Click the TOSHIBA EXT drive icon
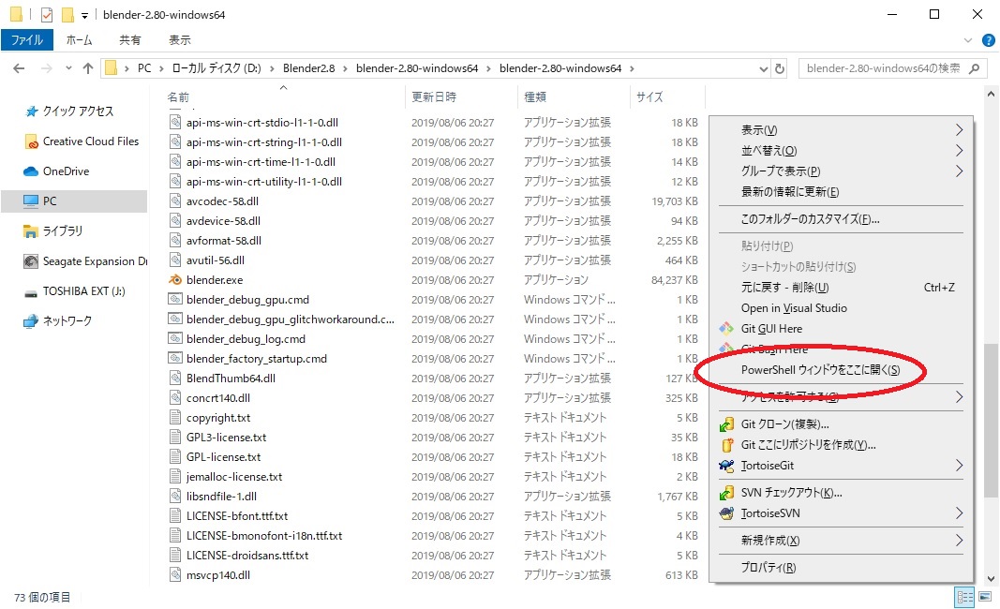This screenshot has height=609, width=1000. [x=31, y=292]
